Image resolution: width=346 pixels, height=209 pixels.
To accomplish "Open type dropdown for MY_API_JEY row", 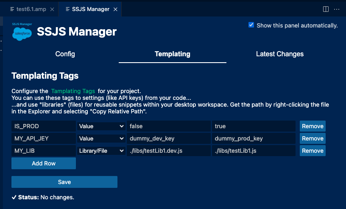I will pos(101,138).
